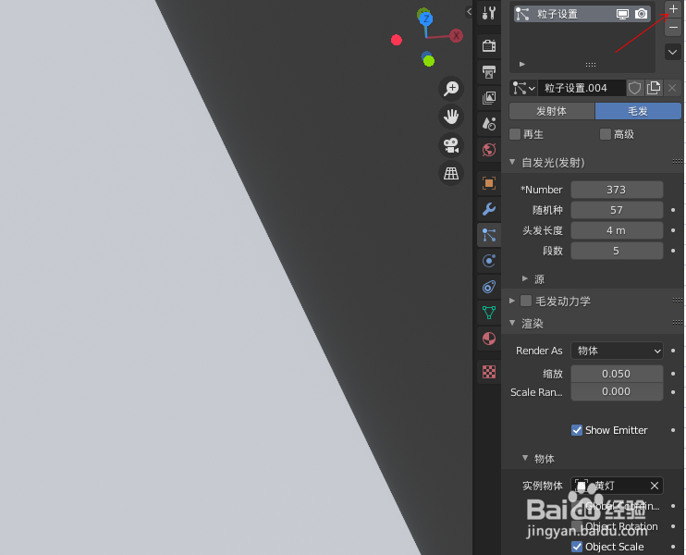Expand the 毛发动力学 panel

click(x=512, y=301)
